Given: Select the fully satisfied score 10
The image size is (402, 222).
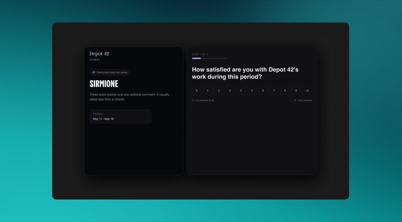Looking at the screenshot, I should click(x=307, y=90).
